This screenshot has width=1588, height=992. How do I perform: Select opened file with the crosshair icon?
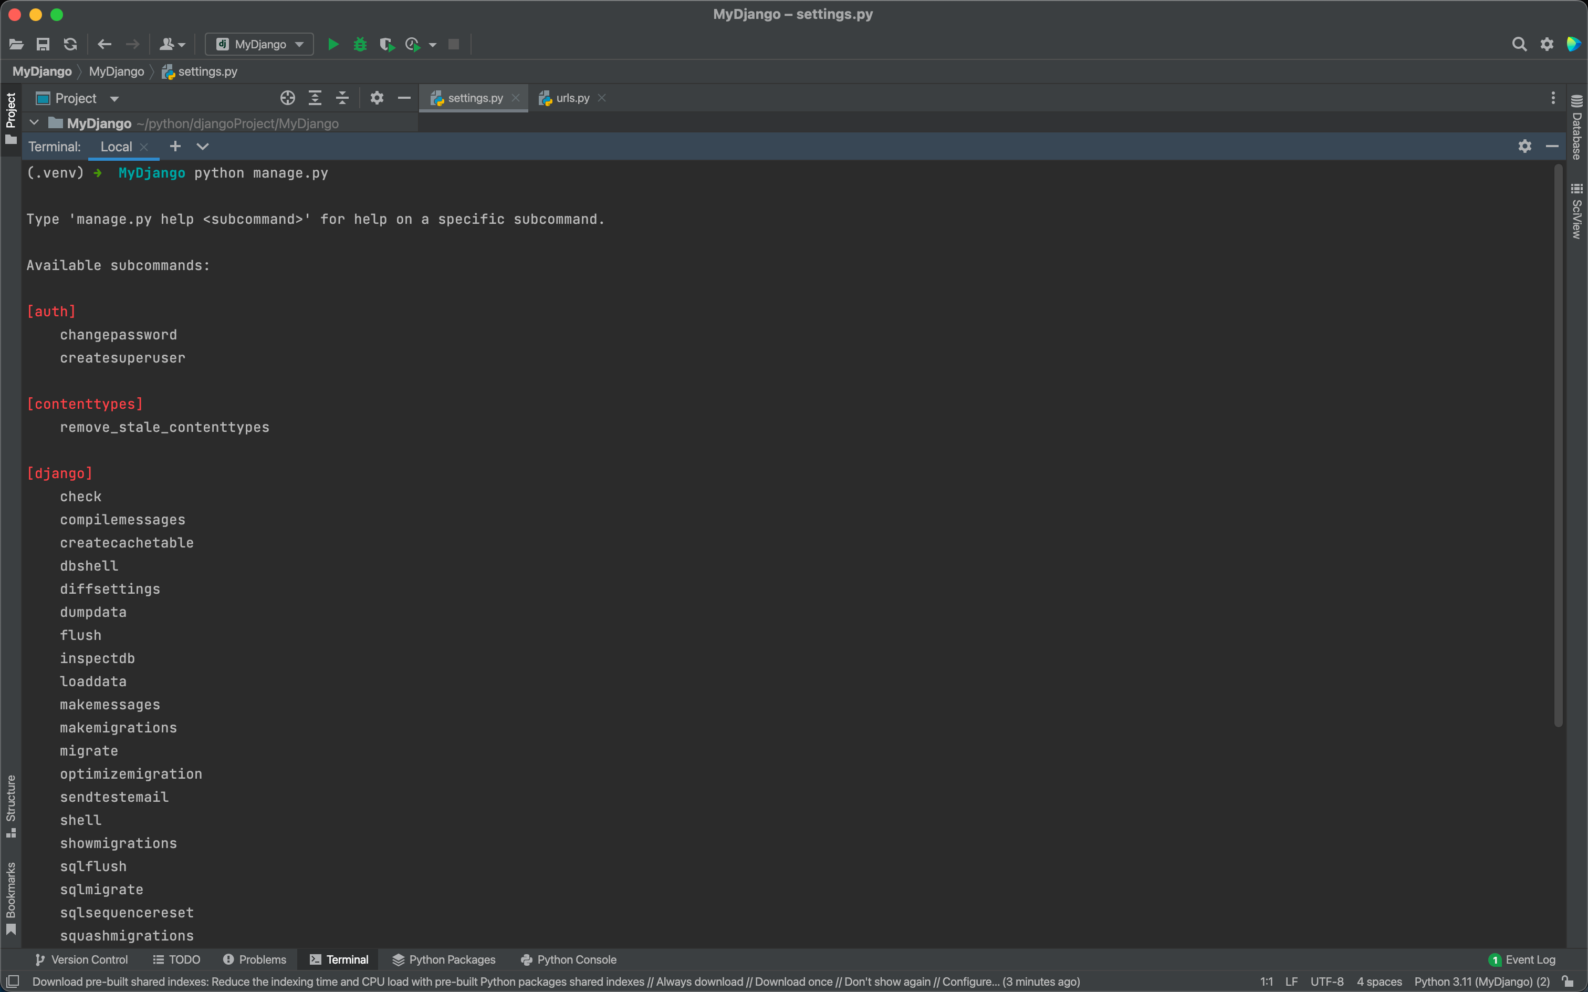[287, 98]
